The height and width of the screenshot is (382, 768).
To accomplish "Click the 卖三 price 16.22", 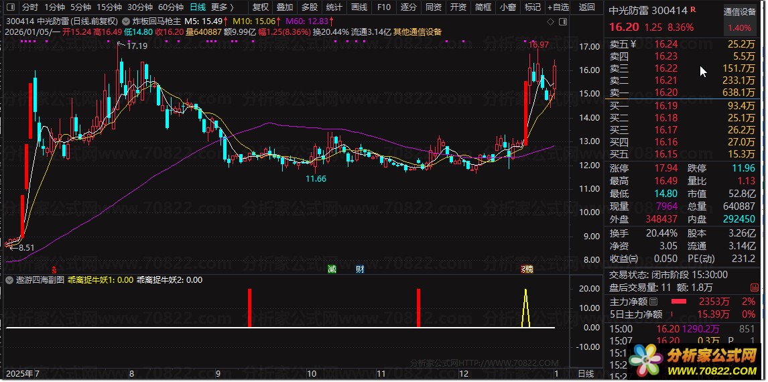I will click(666, 68).
